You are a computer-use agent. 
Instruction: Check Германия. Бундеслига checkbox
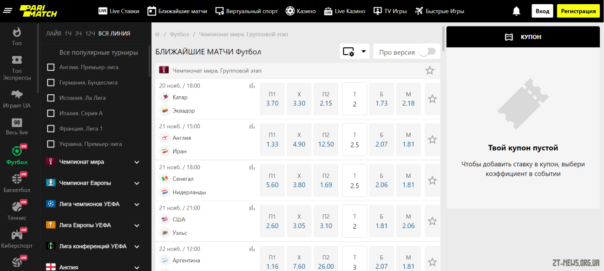tap(51, 83)
